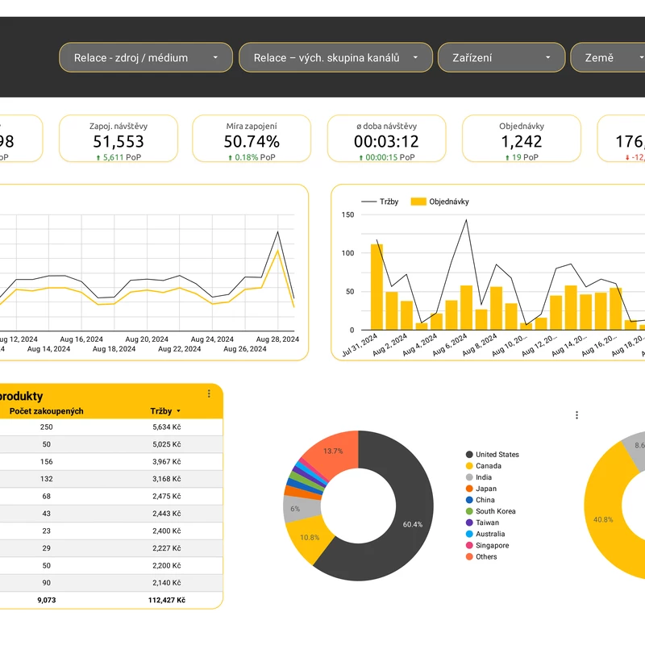This screenshot has height=645, width=645.
Task: Select the quantity cell showing 250
Action: point(47,427)
